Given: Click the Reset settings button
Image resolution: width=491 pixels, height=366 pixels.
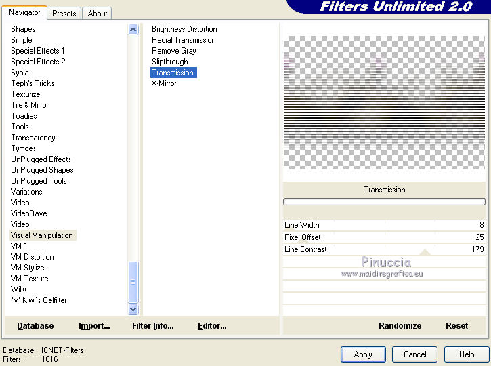Looking at the screenshot, I should (457, 326).
